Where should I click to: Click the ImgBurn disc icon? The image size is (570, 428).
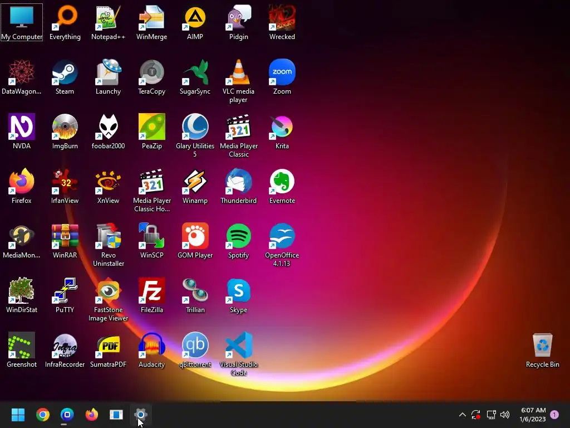65,127
